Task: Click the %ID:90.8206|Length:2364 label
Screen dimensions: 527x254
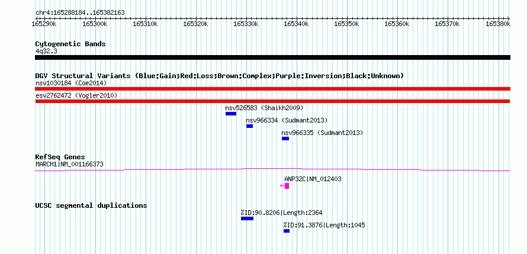Action: coord(282,213)
